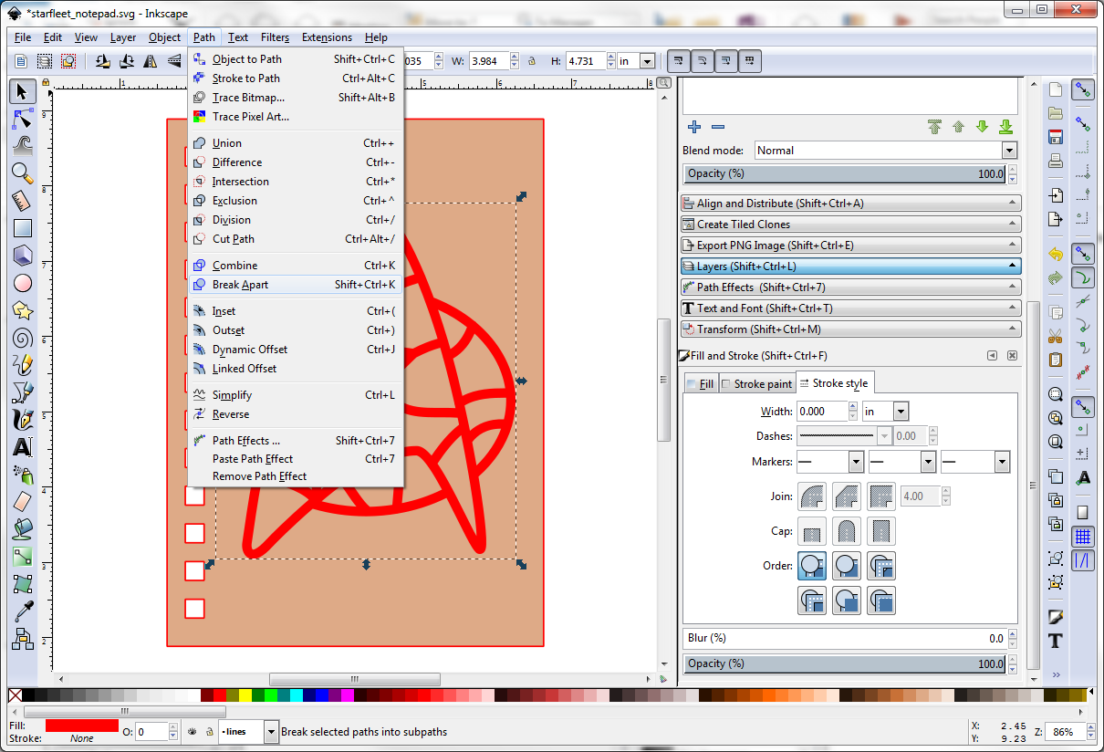This screenshot has width=1104, height=752.
Task: Select bevel join option
Action: (847, 496)
